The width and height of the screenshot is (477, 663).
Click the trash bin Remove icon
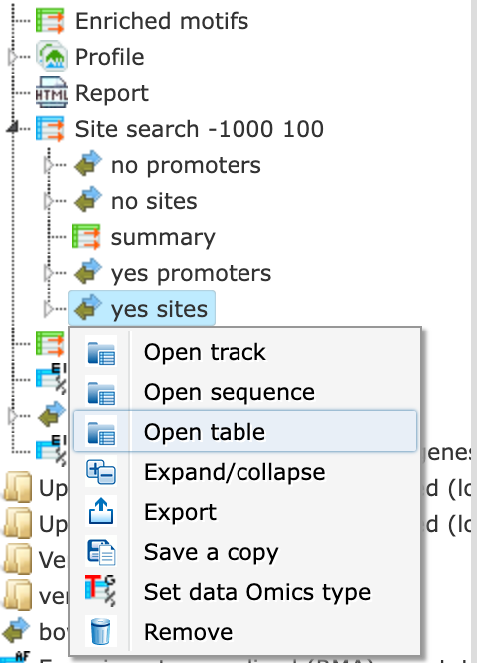tap(101, 631)
